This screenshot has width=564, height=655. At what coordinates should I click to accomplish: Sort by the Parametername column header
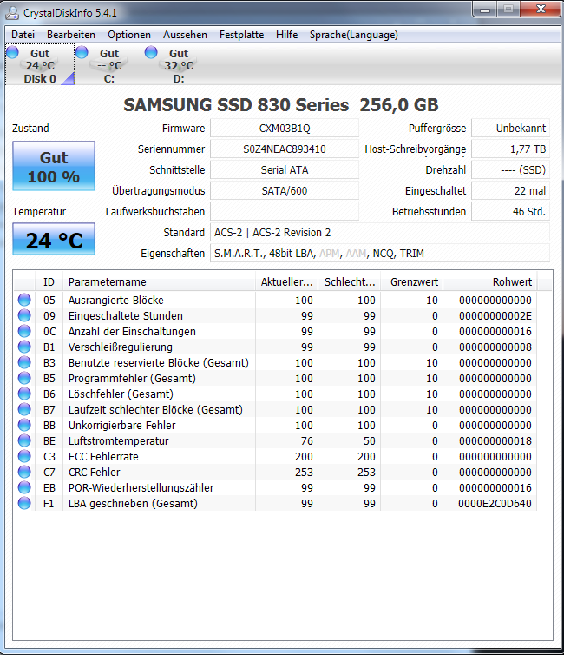[159, 282]
